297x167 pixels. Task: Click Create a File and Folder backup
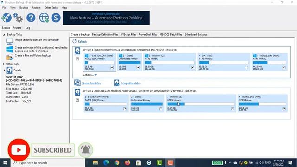click(x=33, y=56)
